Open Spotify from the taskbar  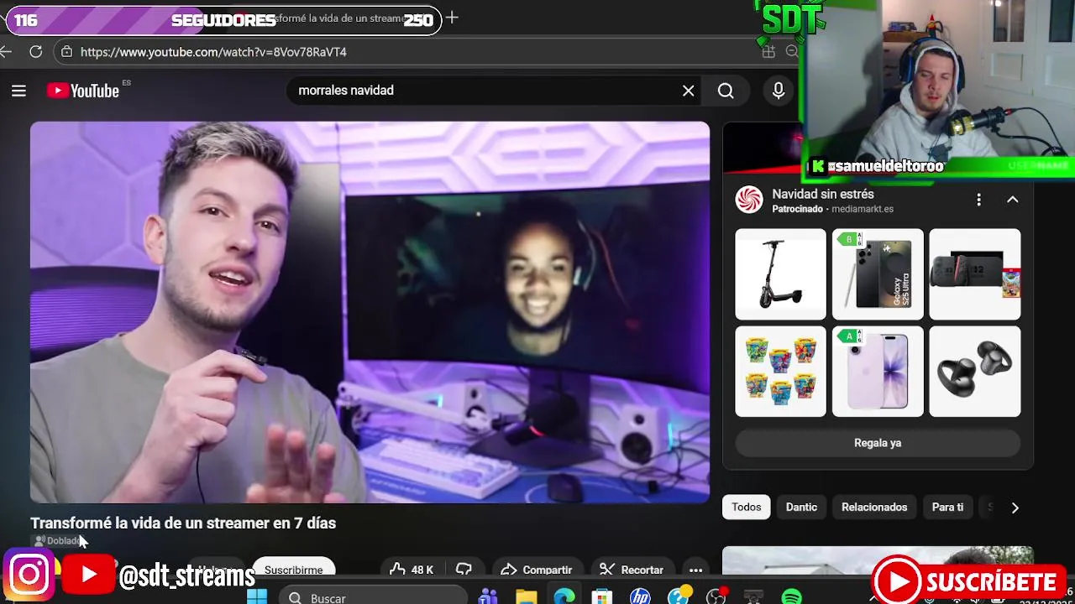(x=791, y=597)
